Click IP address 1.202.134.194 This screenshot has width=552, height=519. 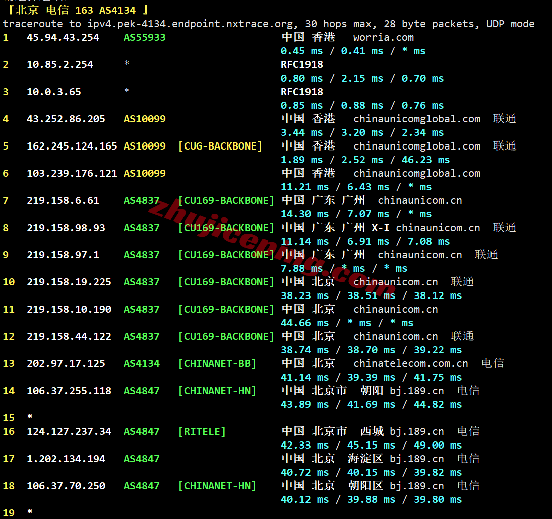click(66, 459)
